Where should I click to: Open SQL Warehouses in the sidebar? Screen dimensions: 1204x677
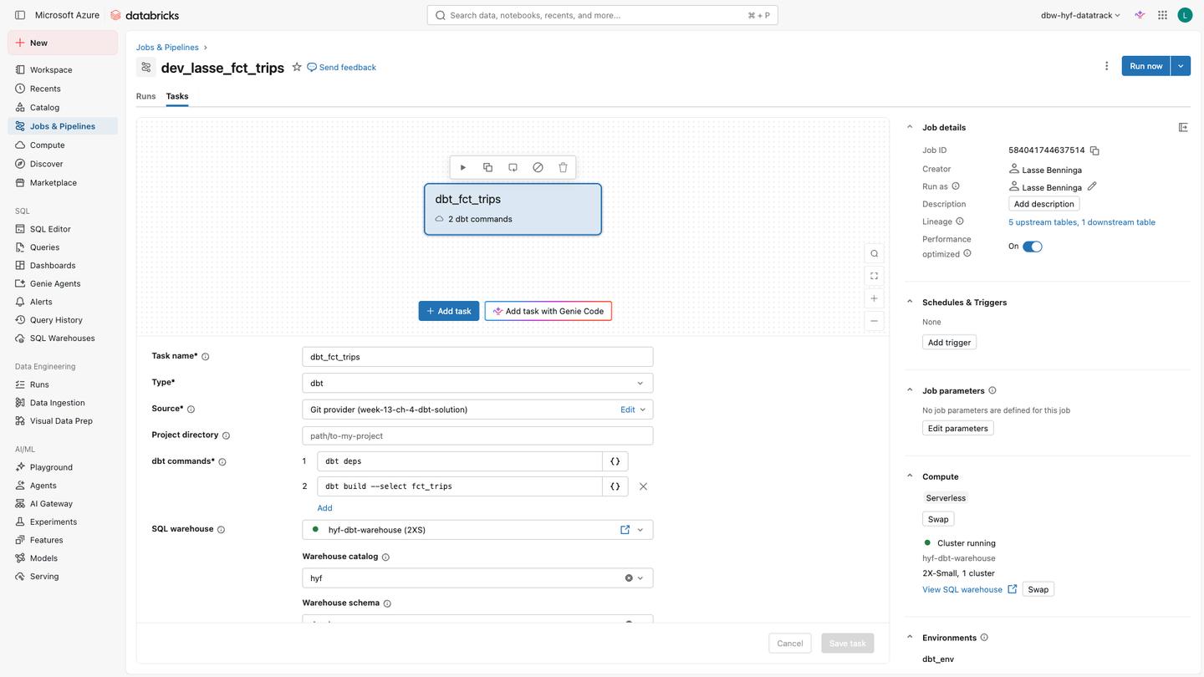click(x=63, y=338)
